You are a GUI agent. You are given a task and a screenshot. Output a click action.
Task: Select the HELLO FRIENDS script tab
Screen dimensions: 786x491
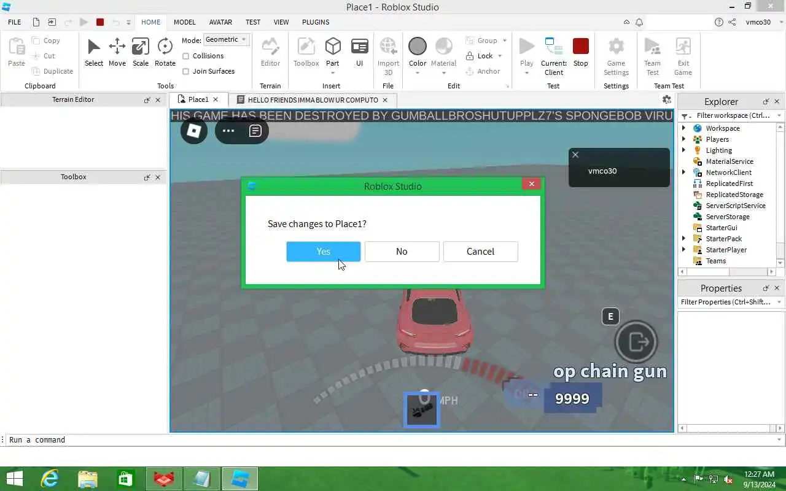[313, 99]
